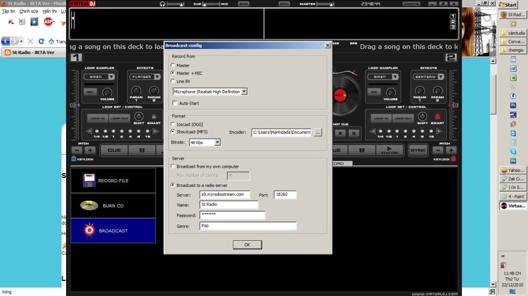Click the deck 2 keylock padlock icon
This screenshot has height=296, width=528.
pos(453,159)
